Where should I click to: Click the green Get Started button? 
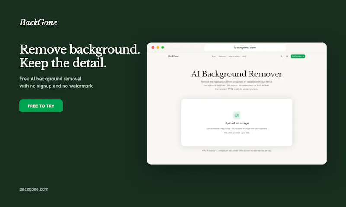coord(298,57)
